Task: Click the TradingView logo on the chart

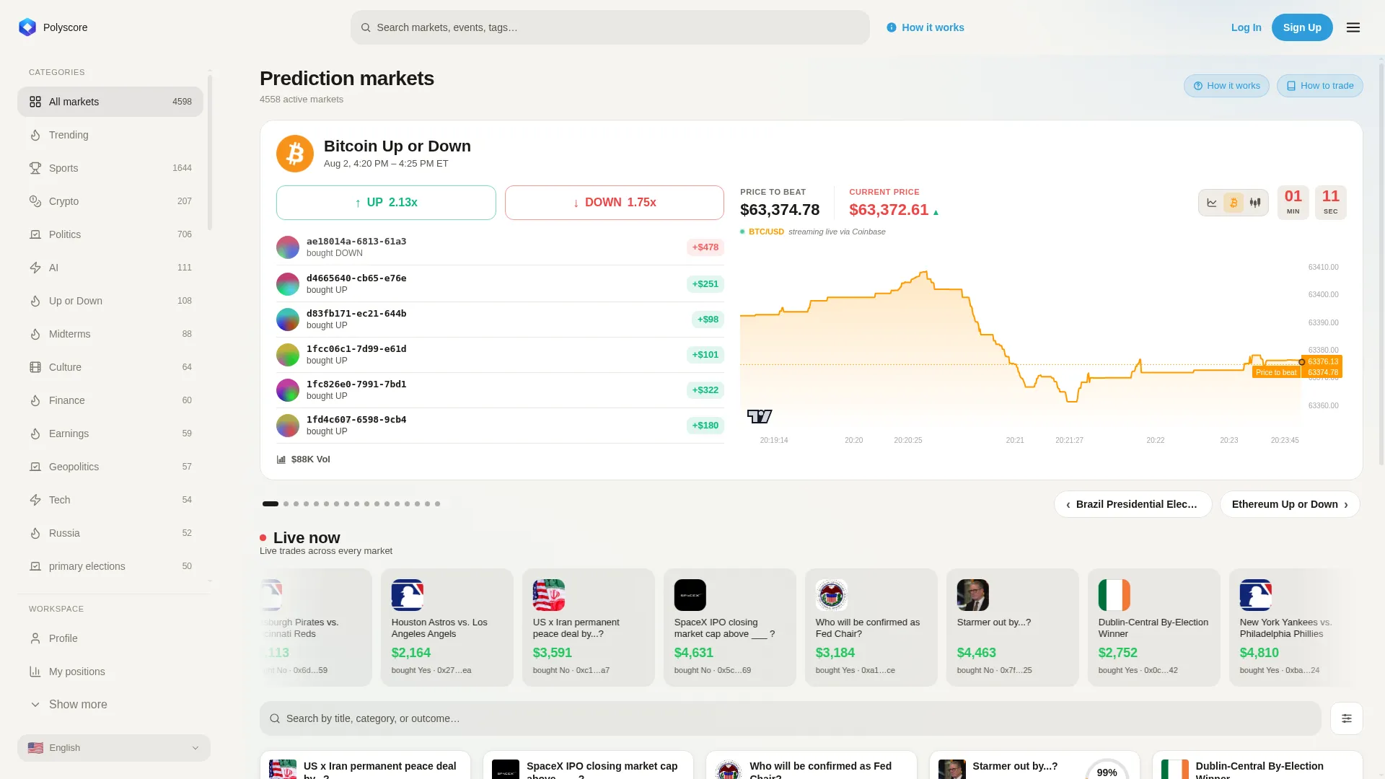Action: [x=760, y=416]
